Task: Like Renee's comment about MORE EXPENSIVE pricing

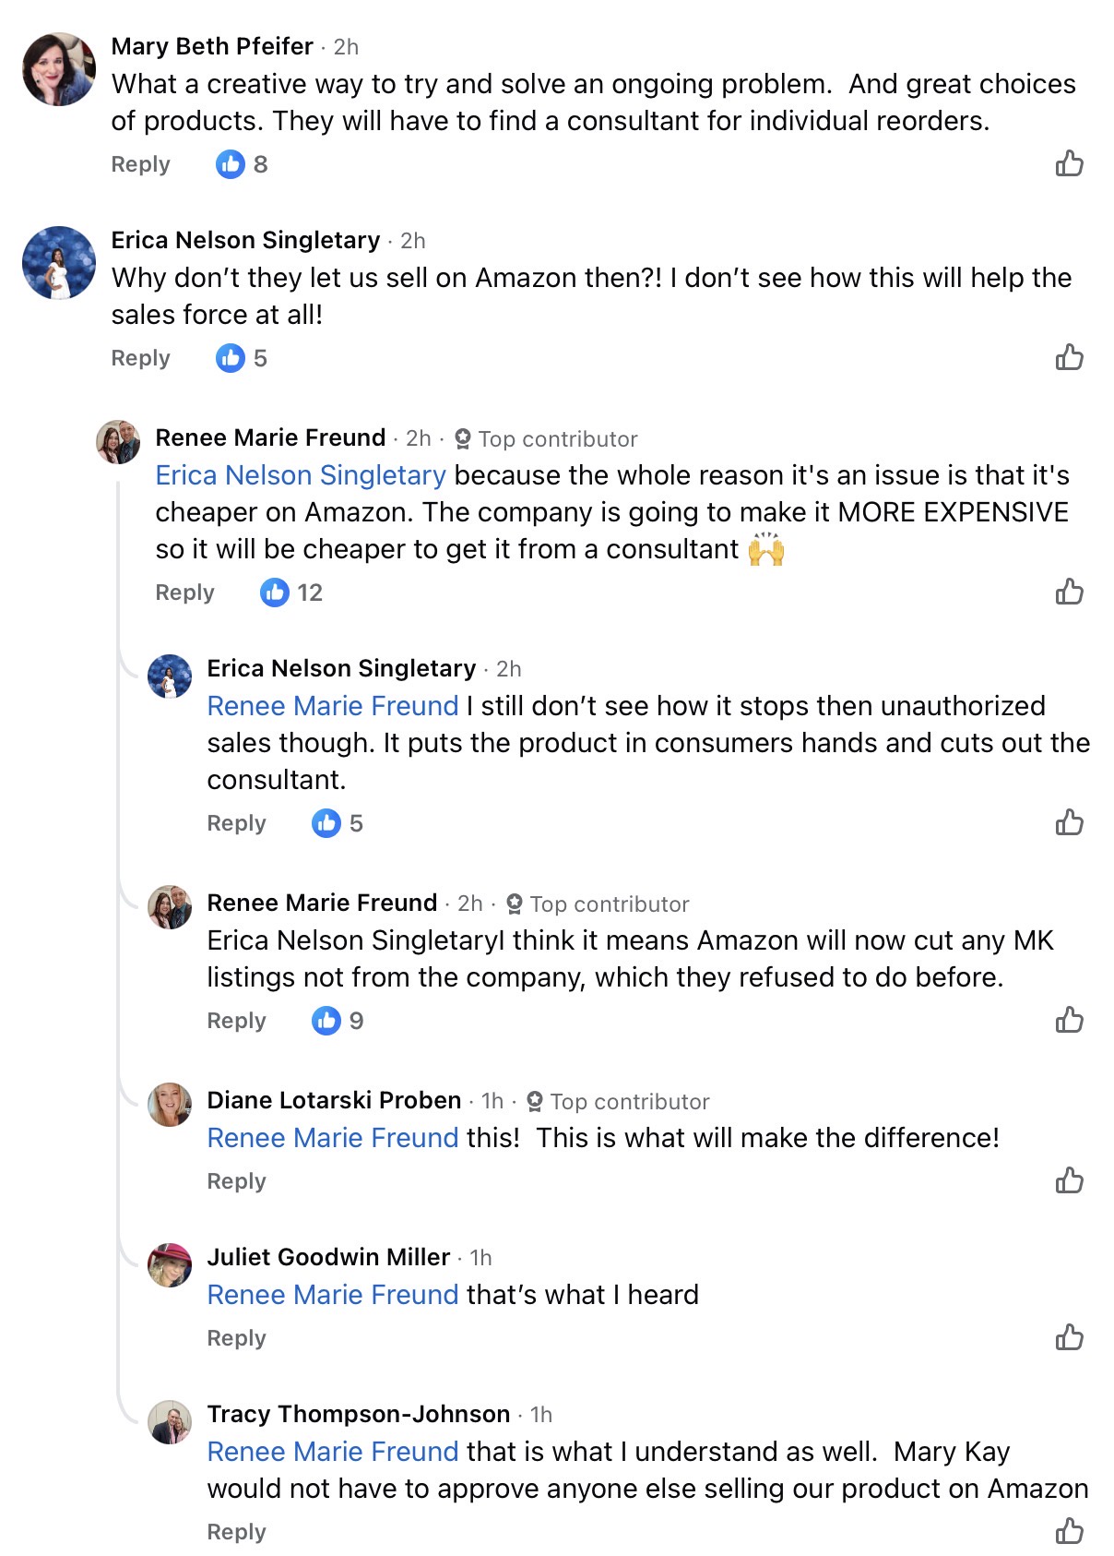Action: [1069, 592]
